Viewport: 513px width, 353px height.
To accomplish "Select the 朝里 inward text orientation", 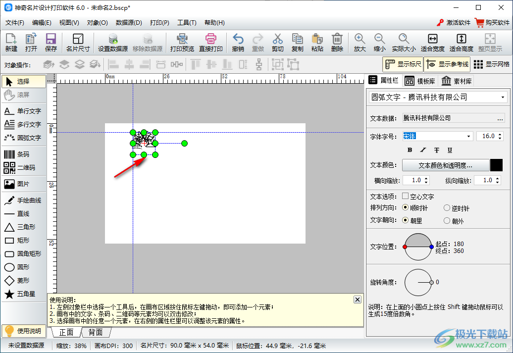I will pyautogui.click(x=405, y=220).
